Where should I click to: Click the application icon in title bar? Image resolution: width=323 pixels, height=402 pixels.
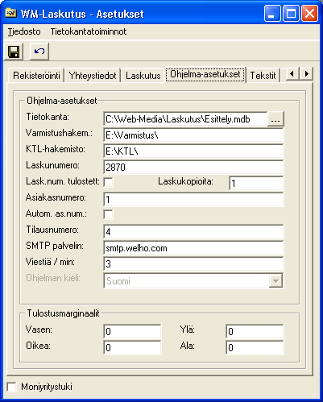pos(11,13)
